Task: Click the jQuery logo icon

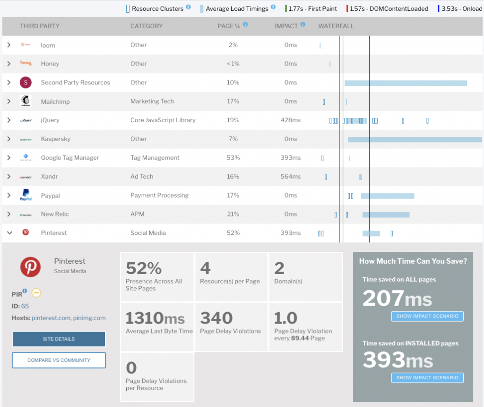Action: tap(26, 120)
